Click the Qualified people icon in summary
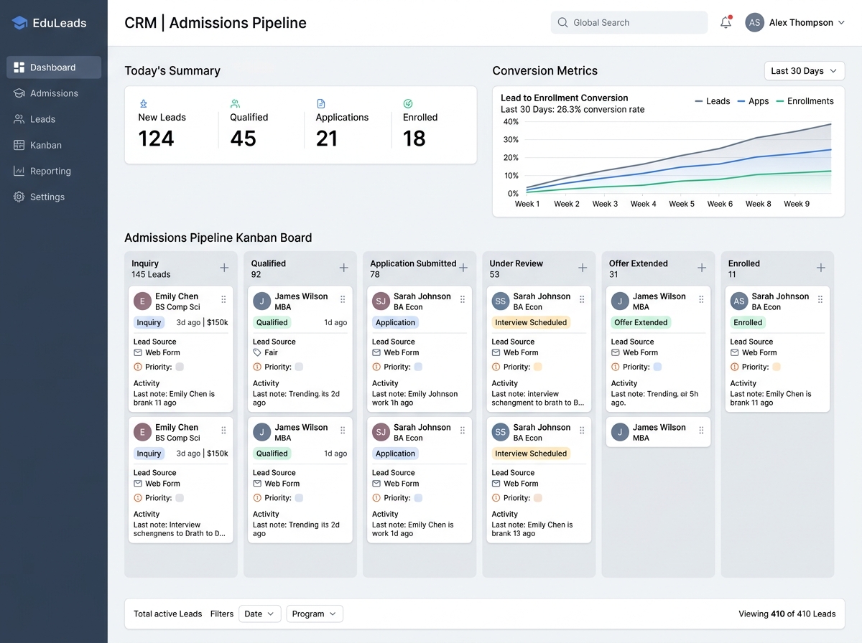The width and height of the screenshot is (862, 643). pos(235,104)
